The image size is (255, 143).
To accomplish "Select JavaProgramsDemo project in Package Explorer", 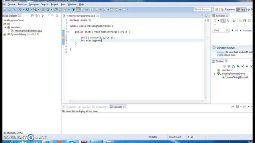I will (x=14, y=20).
